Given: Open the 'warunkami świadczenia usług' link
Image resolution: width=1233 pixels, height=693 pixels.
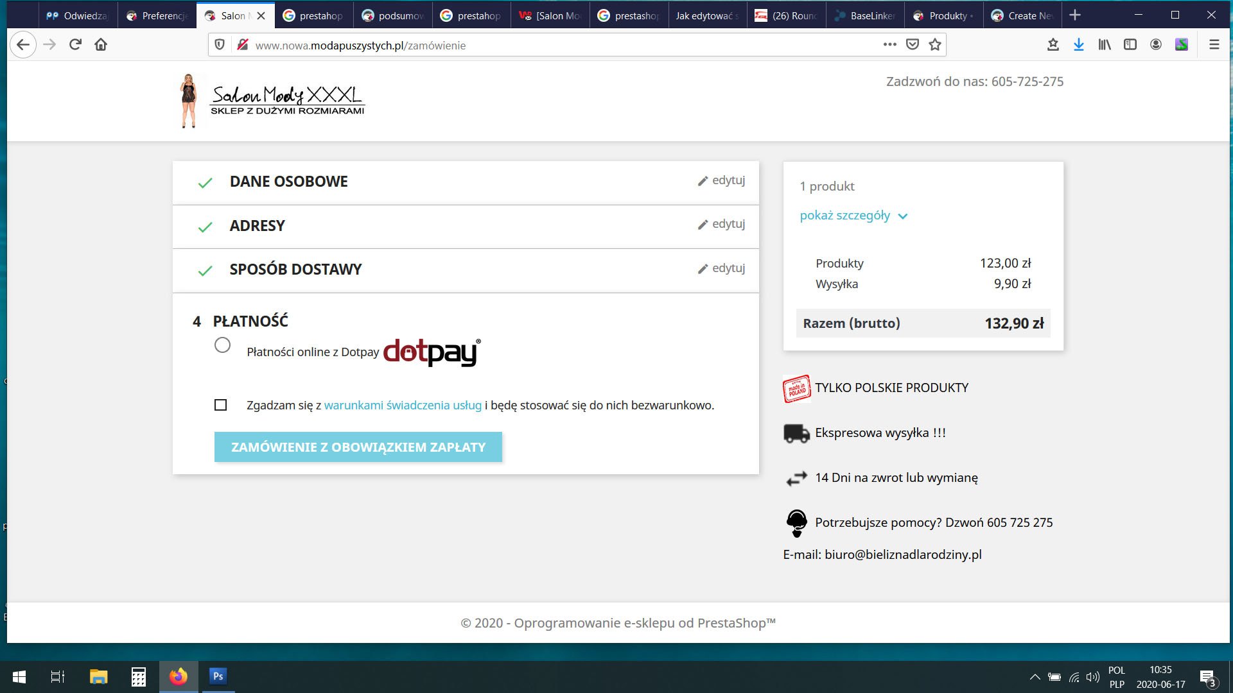Looking at the screenshot, I should click(x=403, y=405).
